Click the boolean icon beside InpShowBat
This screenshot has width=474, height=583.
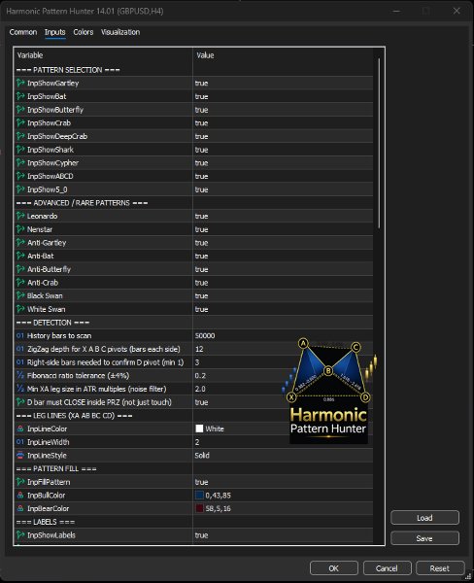[20, 96]
